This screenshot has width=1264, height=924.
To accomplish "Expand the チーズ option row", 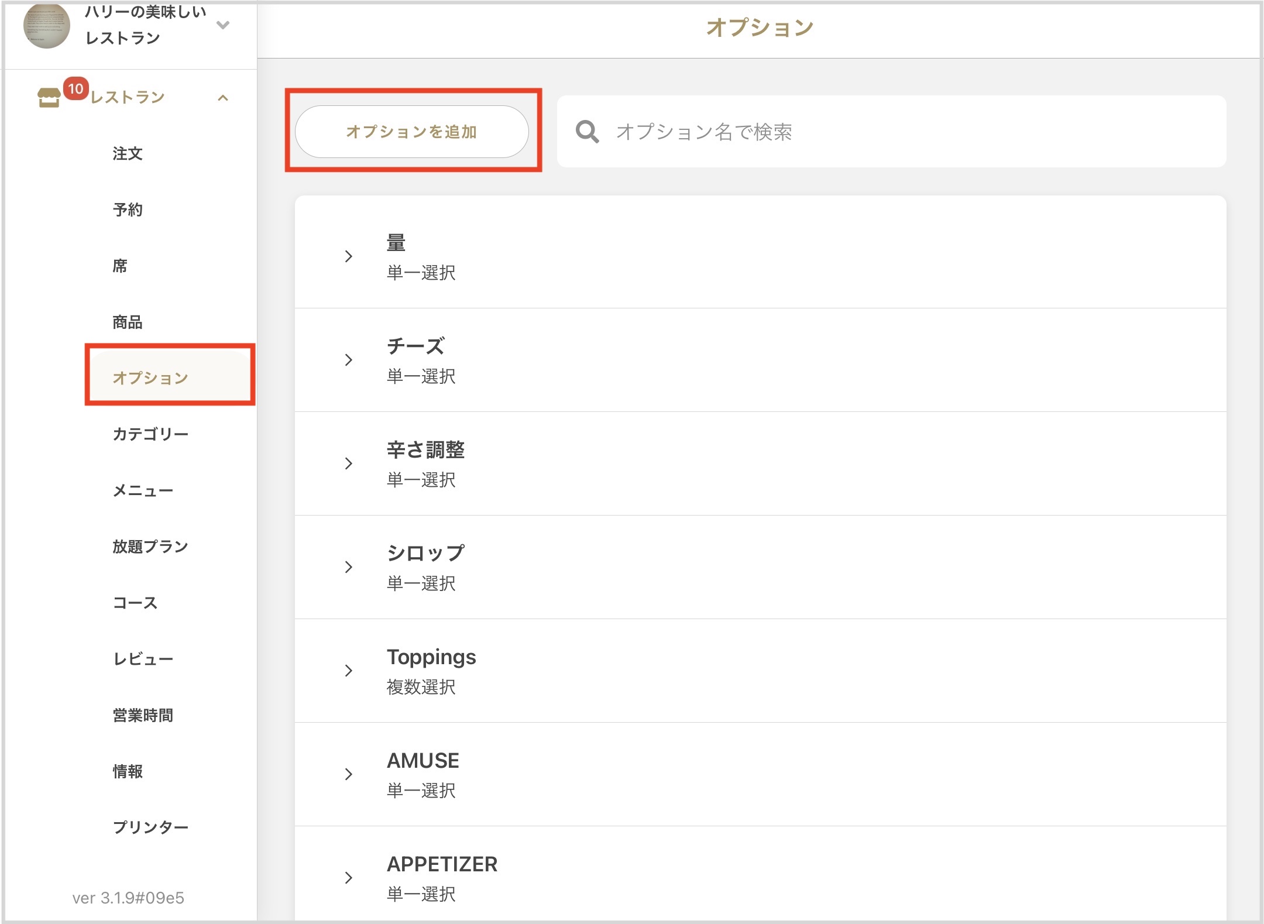I will pyautogui.click(x=349, y=360).
